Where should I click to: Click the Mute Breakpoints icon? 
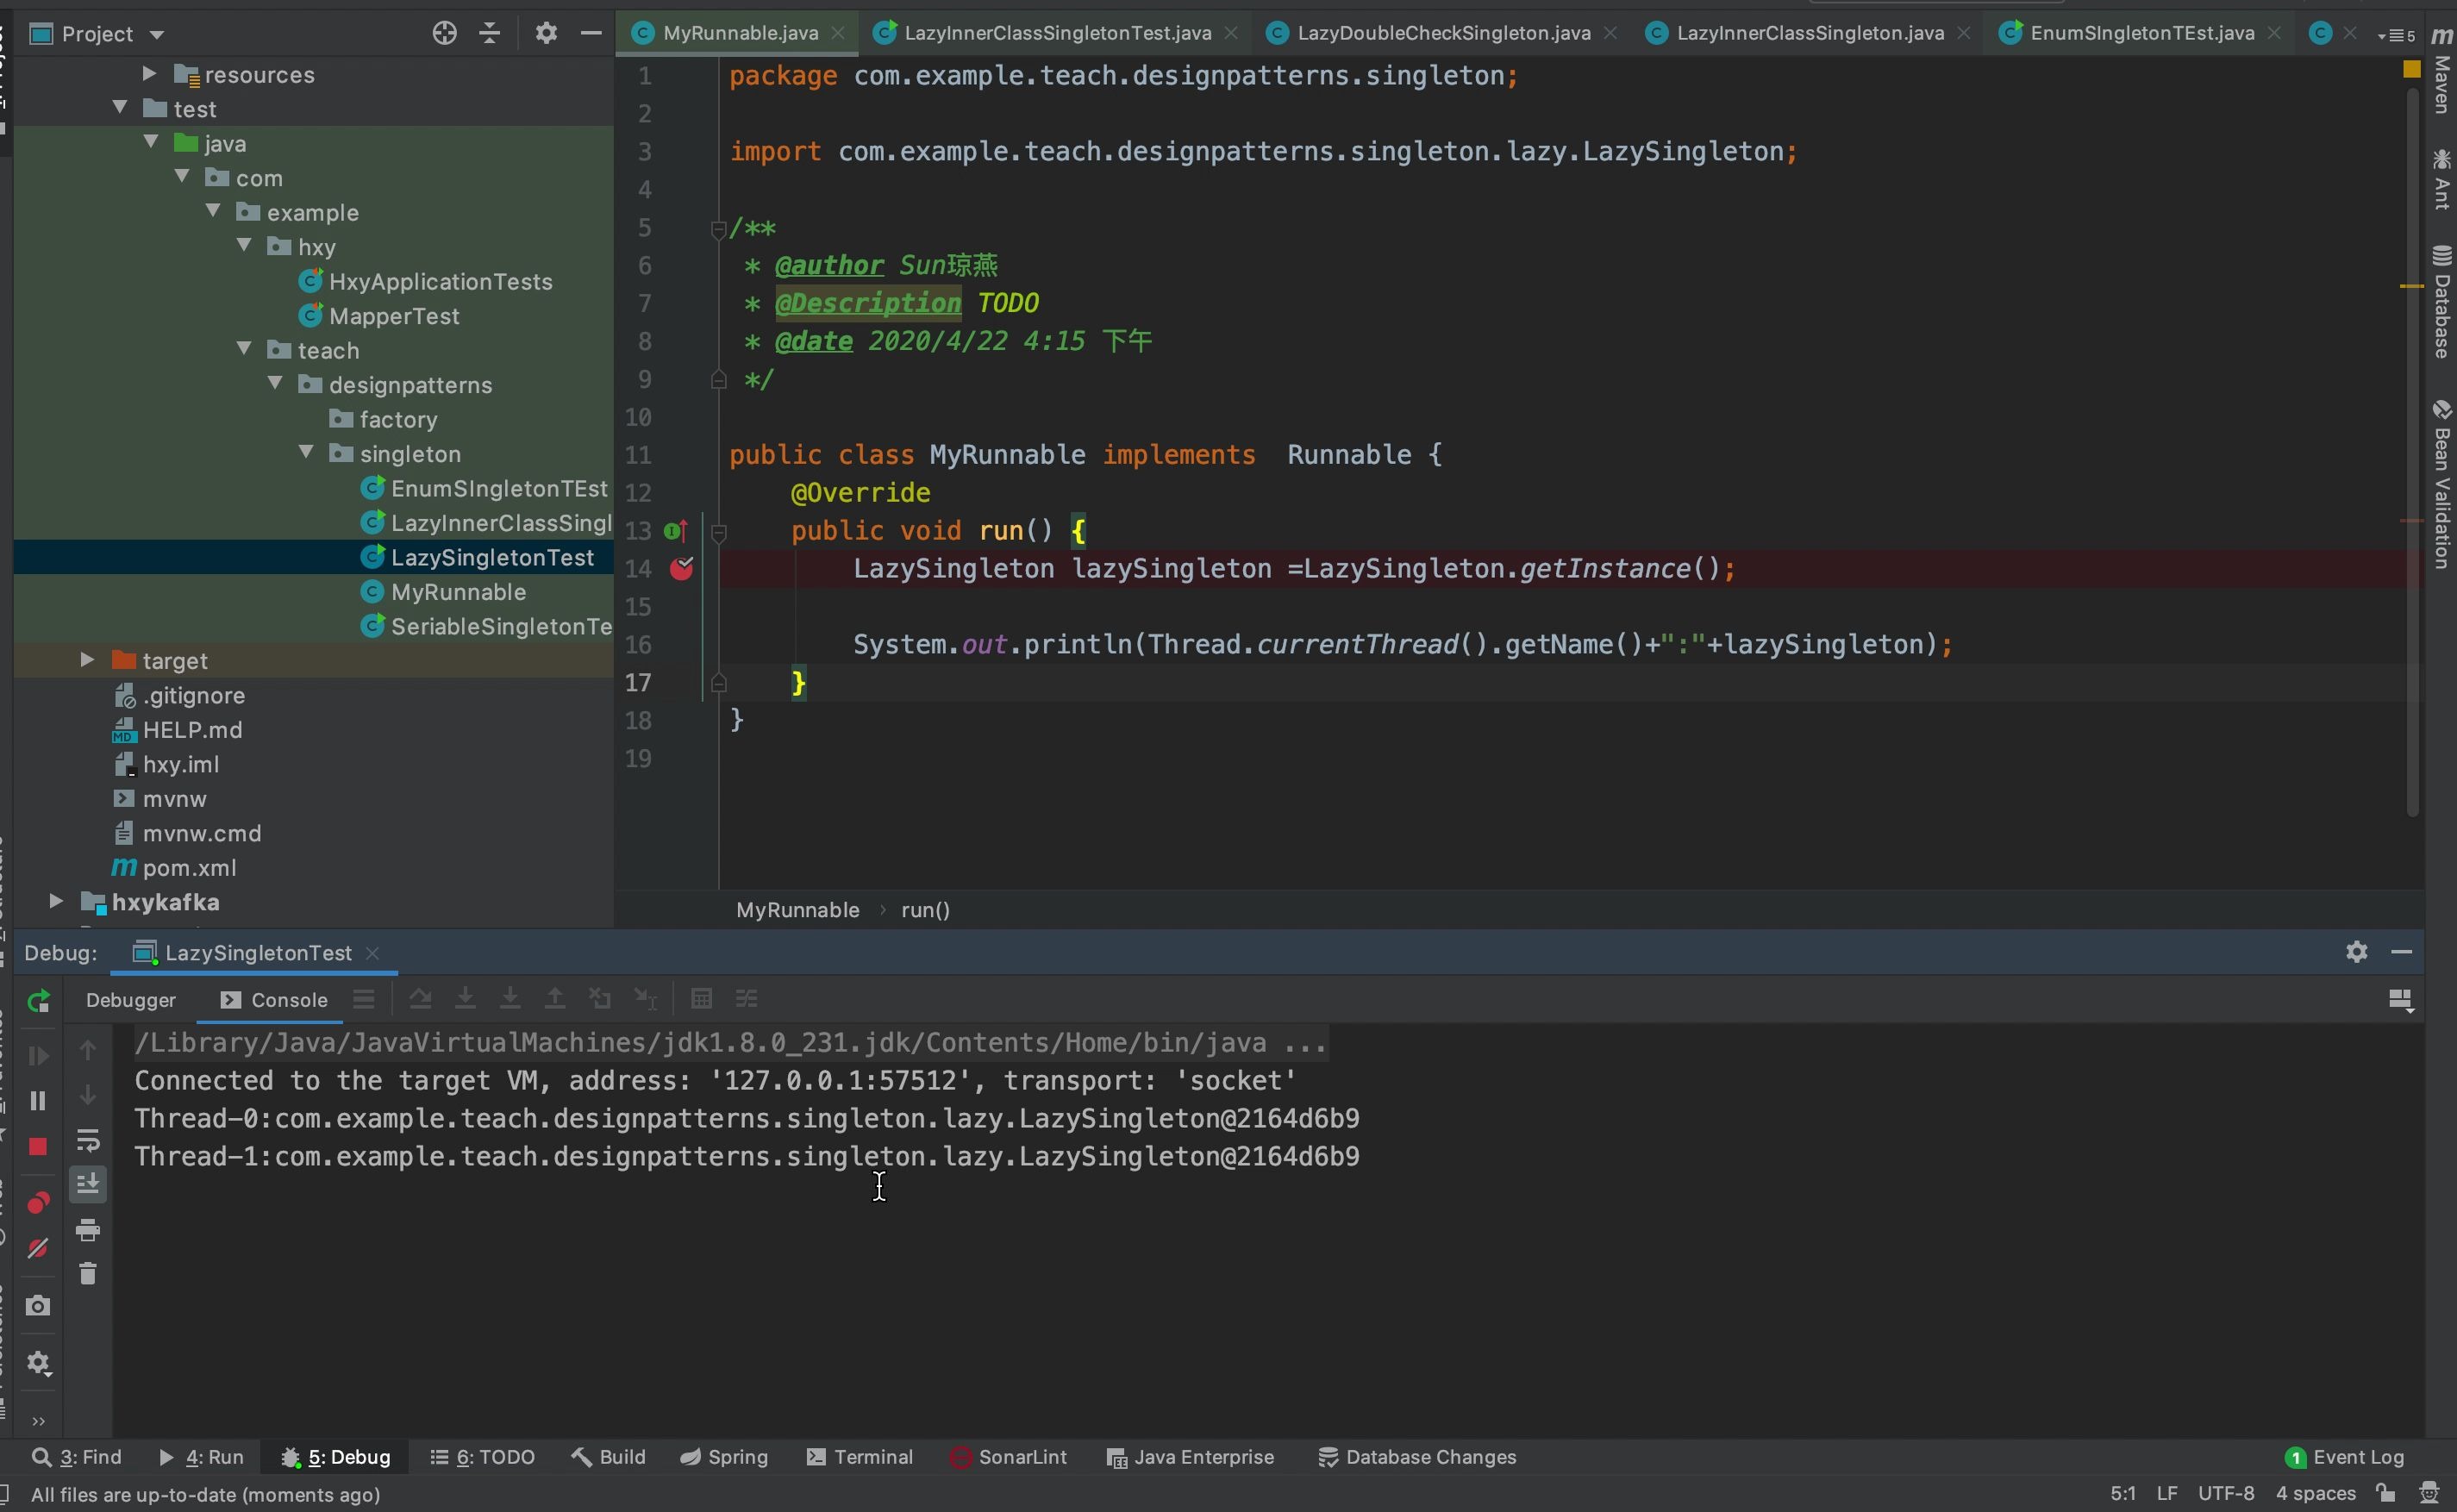[x=38, y=1248]
